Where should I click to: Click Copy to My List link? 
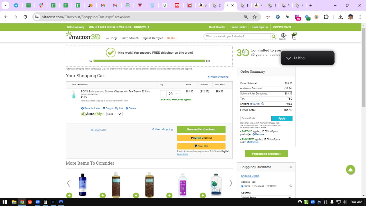click(x=113, y=108)
